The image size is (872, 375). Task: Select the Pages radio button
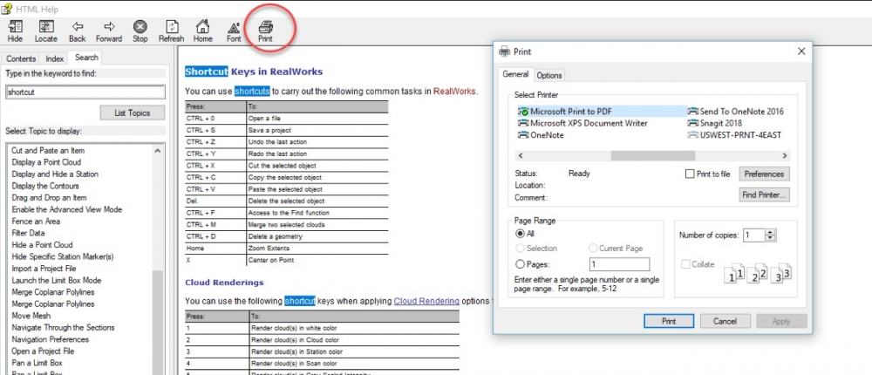coord(521,264)
